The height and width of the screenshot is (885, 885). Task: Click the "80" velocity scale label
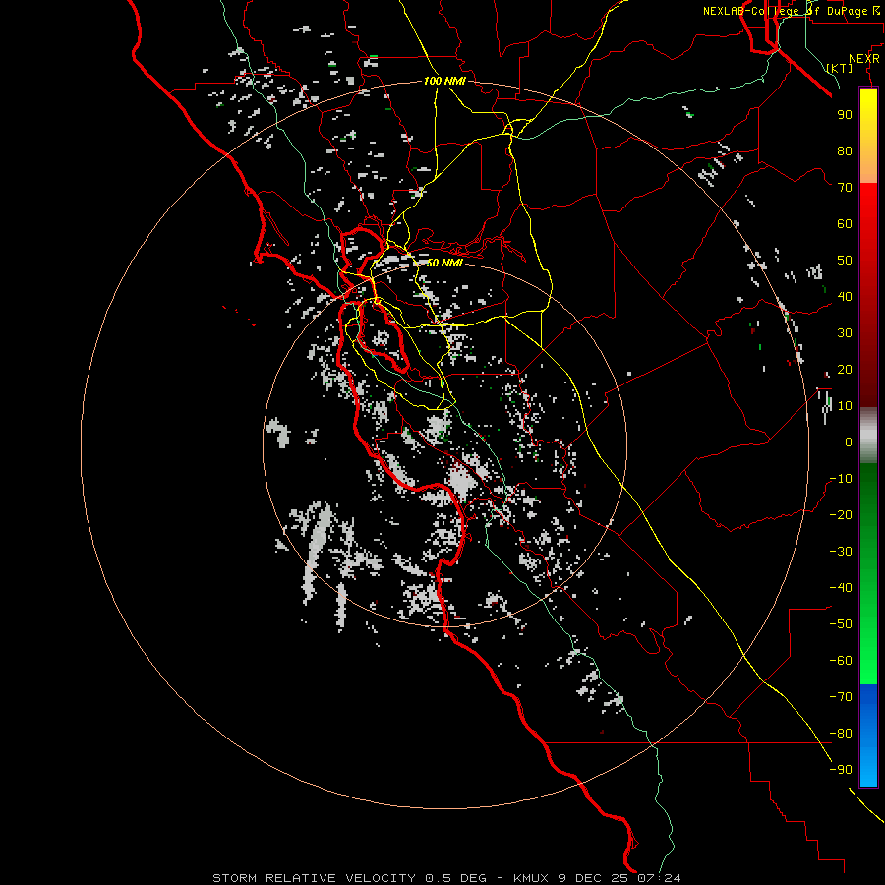(x=845, y=150)
